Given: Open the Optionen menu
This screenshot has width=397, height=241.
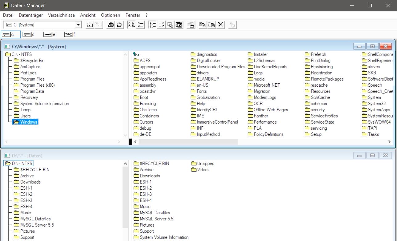Looking at the screenshot, I should coord(111,15).
